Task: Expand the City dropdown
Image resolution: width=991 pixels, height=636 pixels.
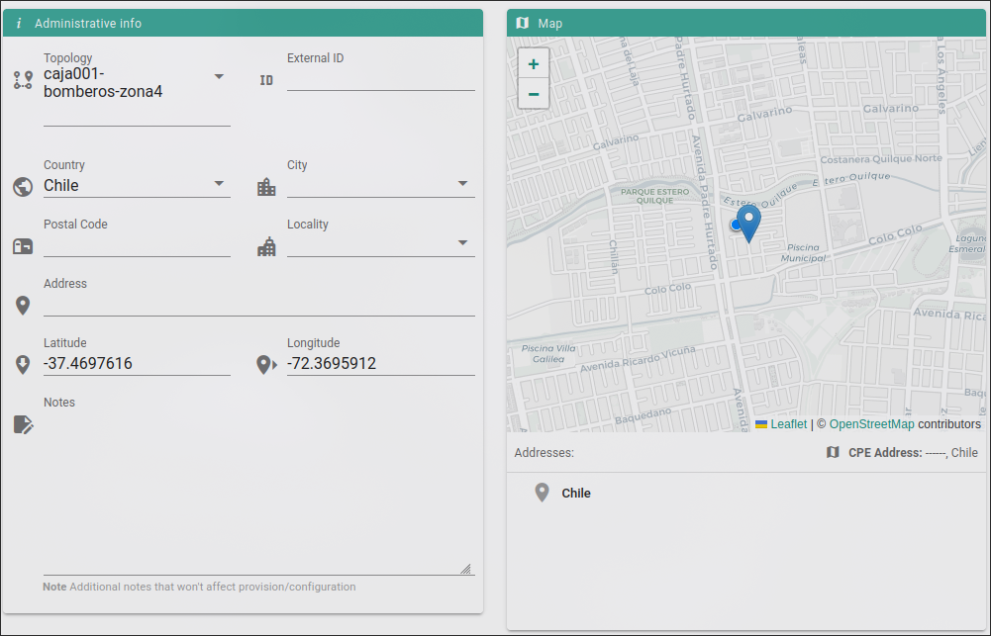Action: 462,183
